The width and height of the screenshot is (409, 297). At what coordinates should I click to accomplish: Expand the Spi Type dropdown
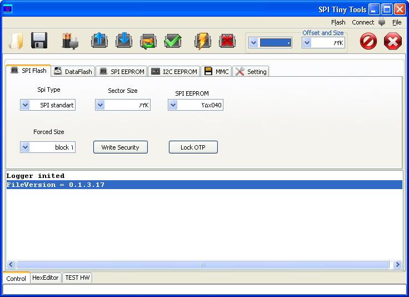click(26, 105)
